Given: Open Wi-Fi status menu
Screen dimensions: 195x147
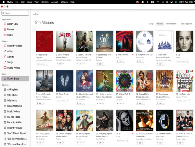Looking at the screenshot, I should 158,2.
